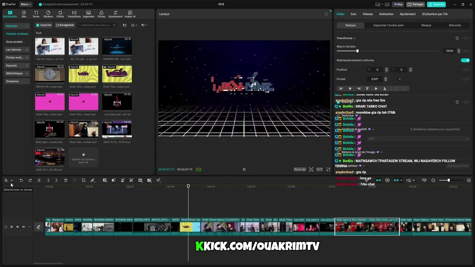This screenshot has height=267, width=475.
Task: Mute the main track audio
Action: pyautogui.click(x=23, y=227)
